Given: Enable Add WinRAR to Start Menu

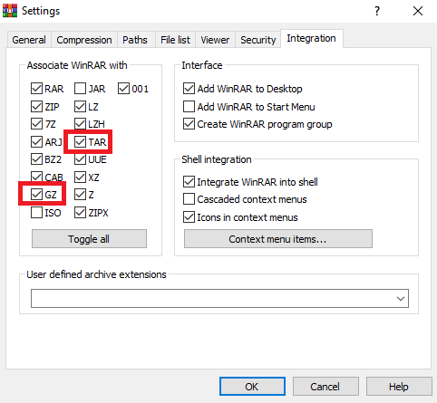Looking at the screenshot, I should (x=189, y=107).
